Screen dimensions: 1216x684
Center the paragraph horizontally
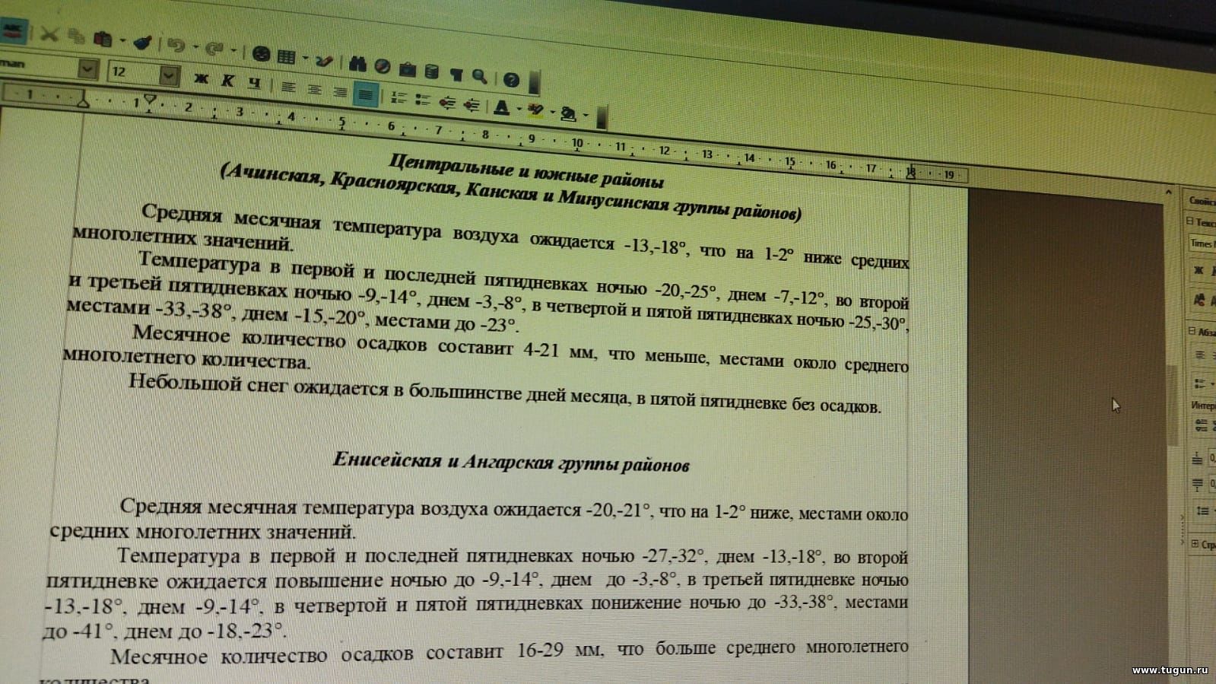[x=314, y=89]
